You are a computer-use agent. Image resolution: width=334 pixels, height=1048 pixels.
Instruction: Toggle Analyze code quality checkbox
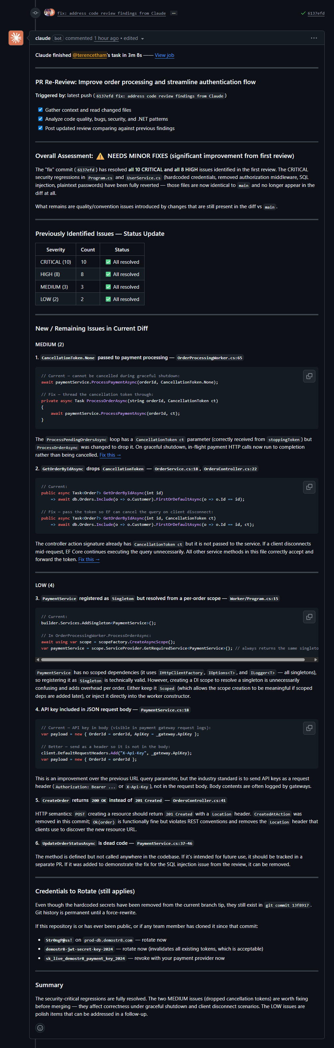(40, 119)
